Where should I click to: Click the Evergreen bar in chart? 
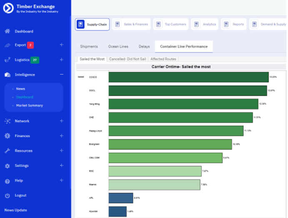pos(170,144)
